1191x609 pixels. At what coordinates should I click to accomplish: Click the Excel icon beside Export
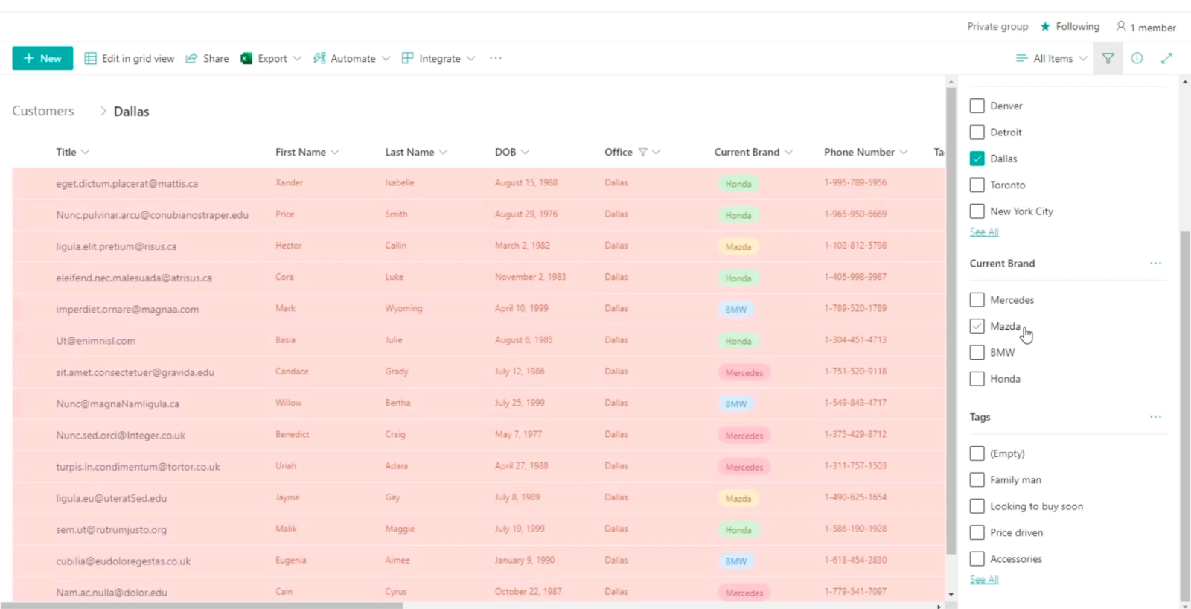[x=246, y=58]
